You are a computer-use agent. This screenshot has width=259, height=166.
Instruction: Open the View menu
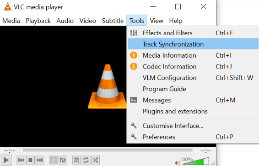[156, 21]
